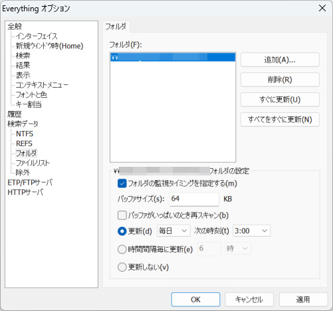
Task: Open the インターフェイス settings page
Action: pos(37,36)
